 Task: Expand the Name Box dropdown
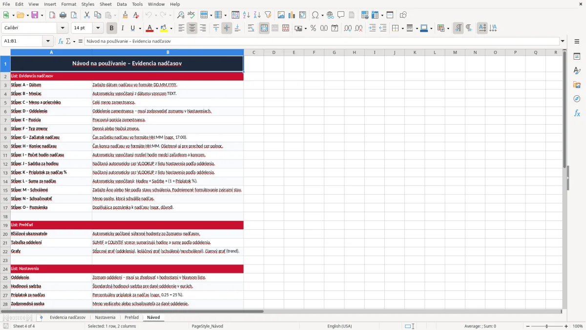[48, 41]
